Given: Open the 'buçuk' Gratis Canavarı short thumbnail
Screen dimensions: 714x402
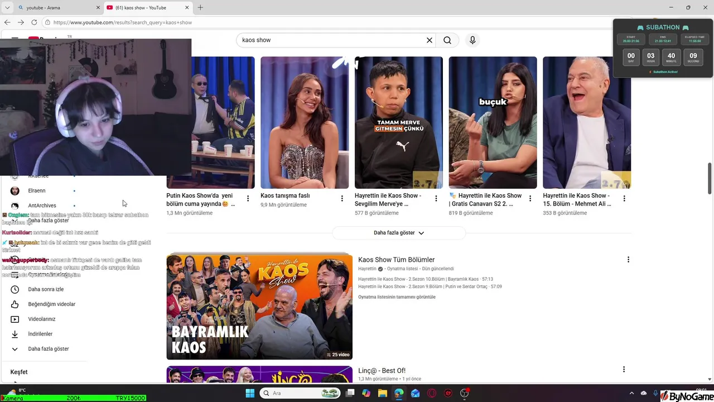Looking at the screenshot, I should click(493, 122).
